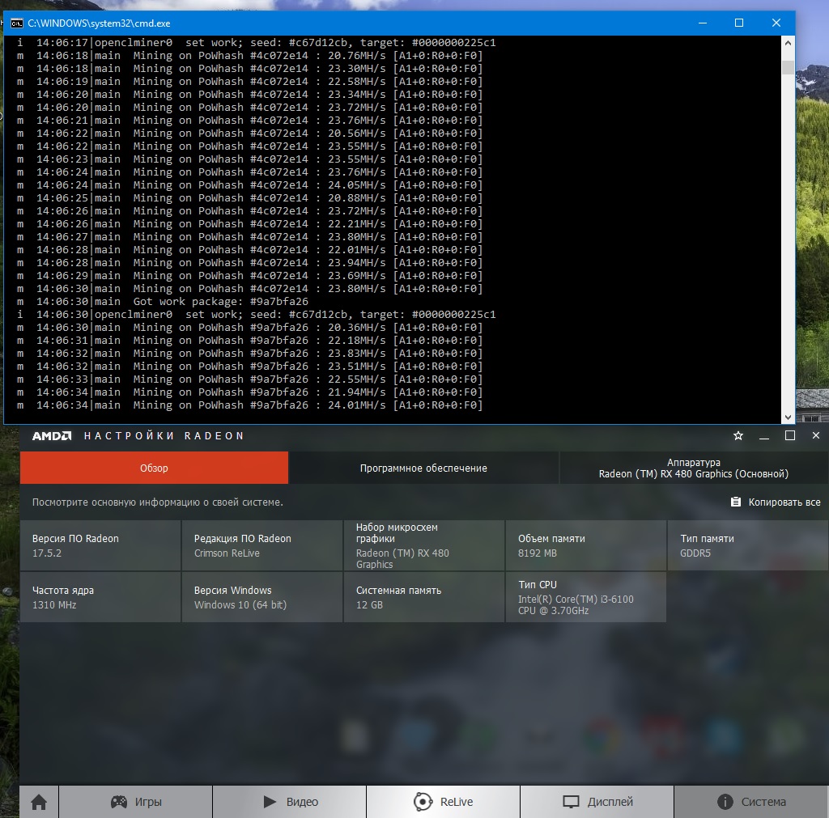This screenshot has height=818, width=829.
Task: Click the НАСТРОЙКИ RADEON title text
Action: pyautogui.click(x=164, y=436)
